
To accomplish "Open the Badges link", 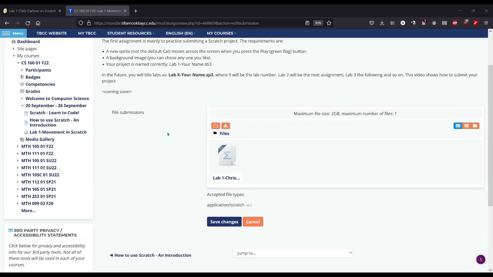I will pyautogui.click(x=33, y=77).
